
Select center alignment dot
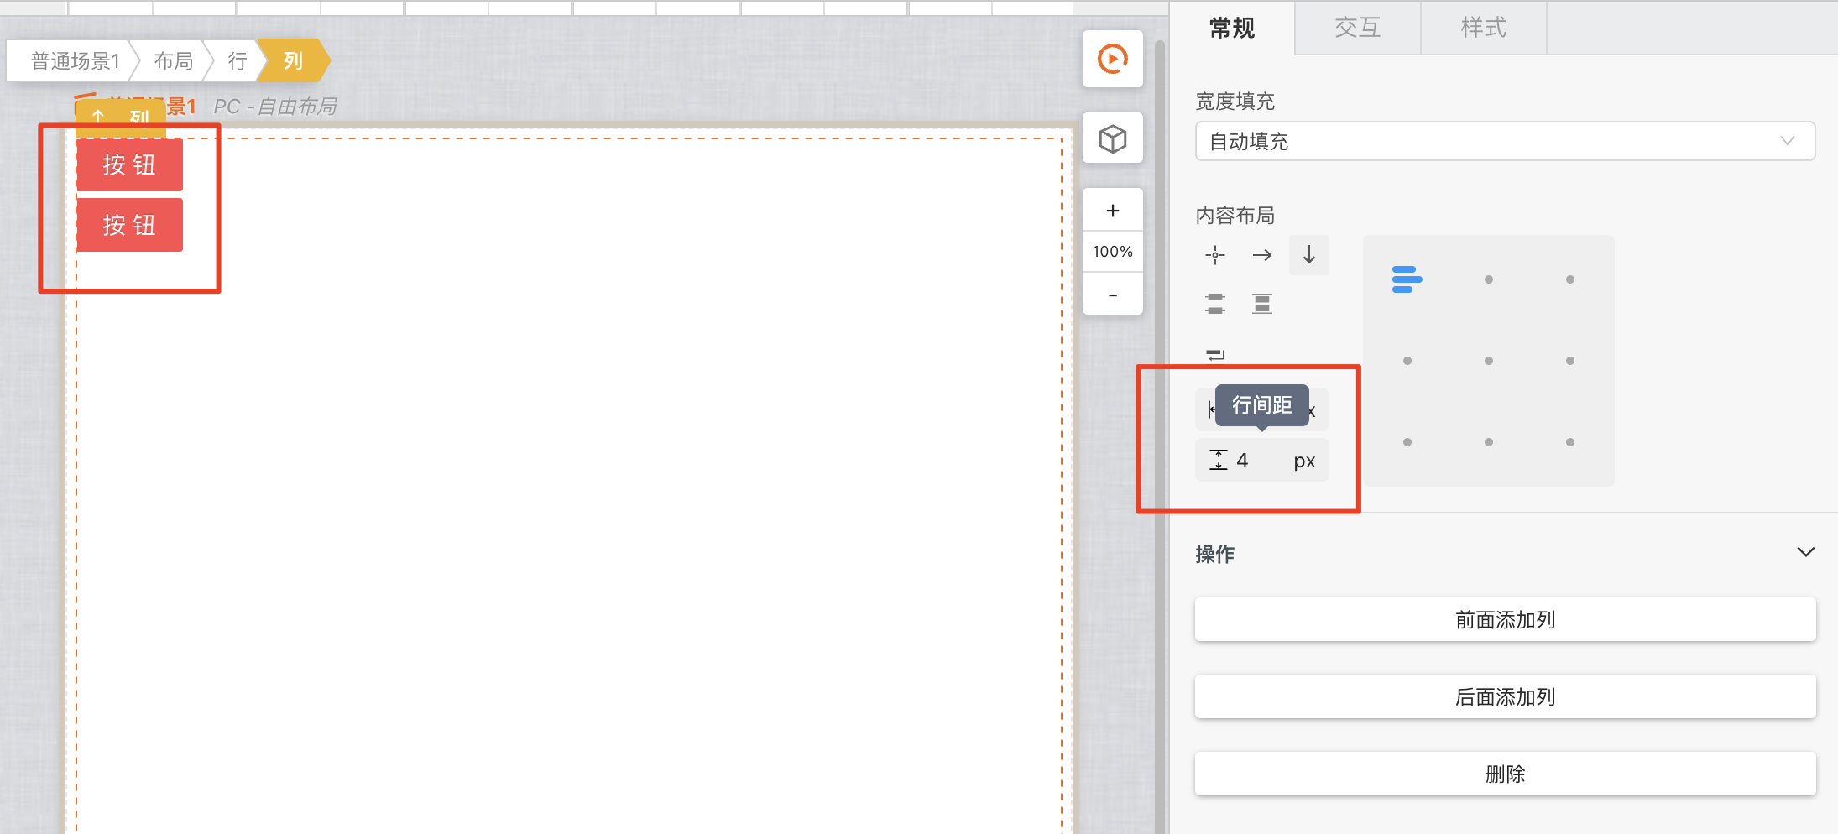1489,361
